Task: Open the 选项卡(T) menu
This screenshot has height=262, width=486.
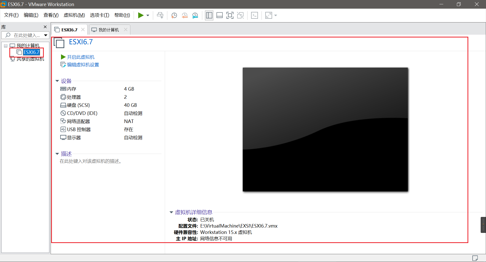Action: click(99, 15)
